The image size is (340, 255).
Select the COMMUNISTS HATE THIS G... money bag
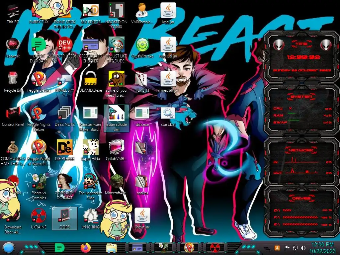13,153
